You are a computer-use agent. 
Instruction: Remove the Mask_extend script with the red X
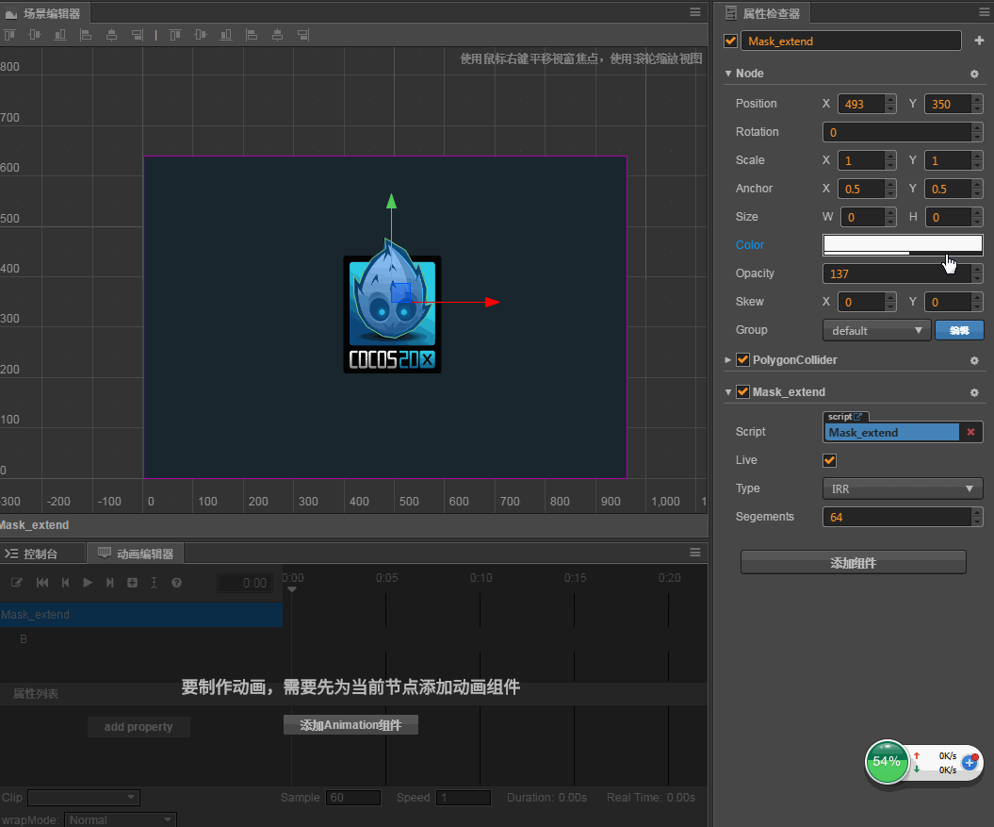pyautogui.click(x=970, y=432)
